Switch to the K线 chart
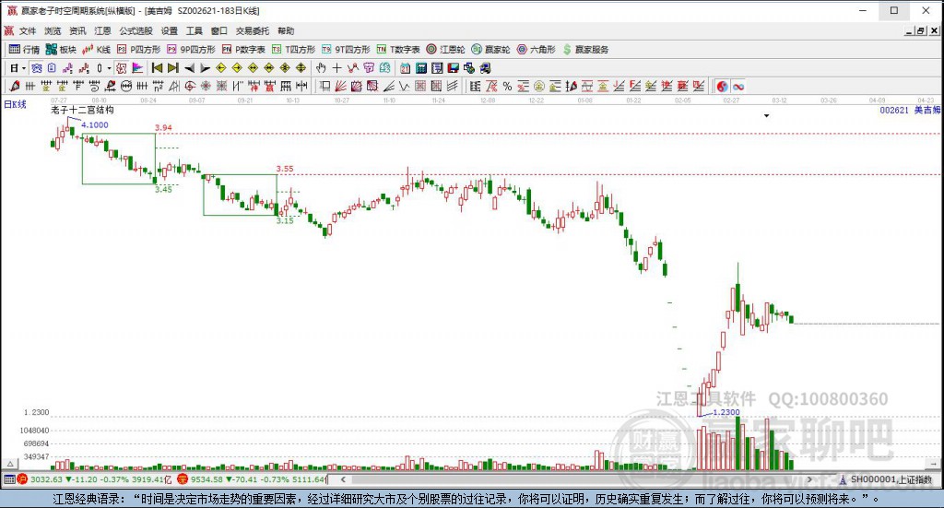Viewport: 944px width, 508px height. [x=96, y=50]
